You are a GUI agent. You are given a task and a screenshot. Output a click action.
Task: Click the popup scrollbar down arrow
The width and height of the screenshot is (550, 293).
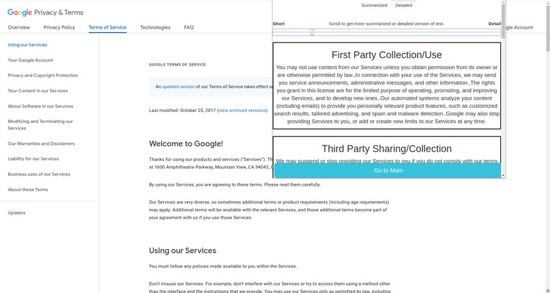(x=504, y=175)
